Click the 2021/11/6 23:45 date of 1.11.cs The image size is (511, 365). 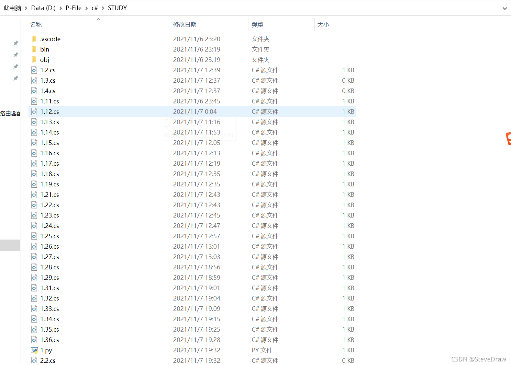pyautogui.click(x=197, y=101)
